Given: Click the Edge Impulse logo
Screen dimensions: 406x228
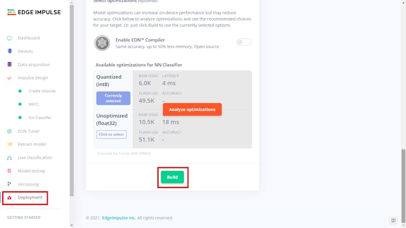Looking at the screenshot, I should coord(34,12).
